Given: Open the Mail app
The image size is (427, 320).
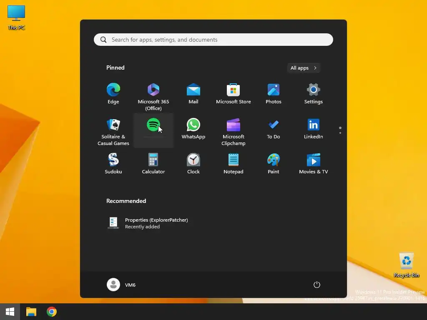Looking at the screenshot, I should tap(193, 94).
